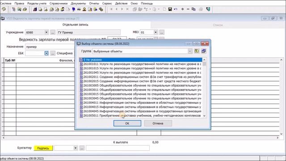The height and width of the screenshot is (161, 286).
Task: Expand the МВЗ 01 dropdown
Action: (156, 32)
